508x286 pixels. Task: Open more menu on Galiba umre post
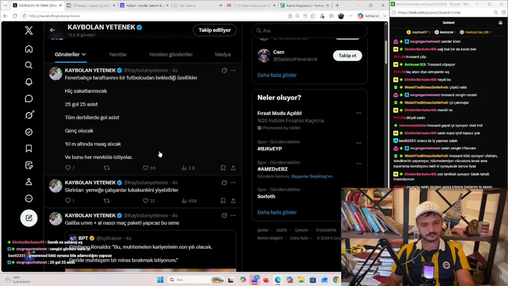click(233, 215)
